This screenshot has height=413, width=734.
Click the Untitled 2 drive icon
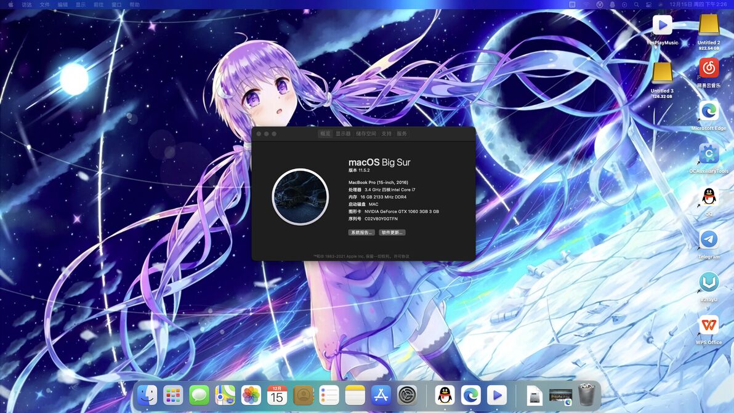point(709,25)
